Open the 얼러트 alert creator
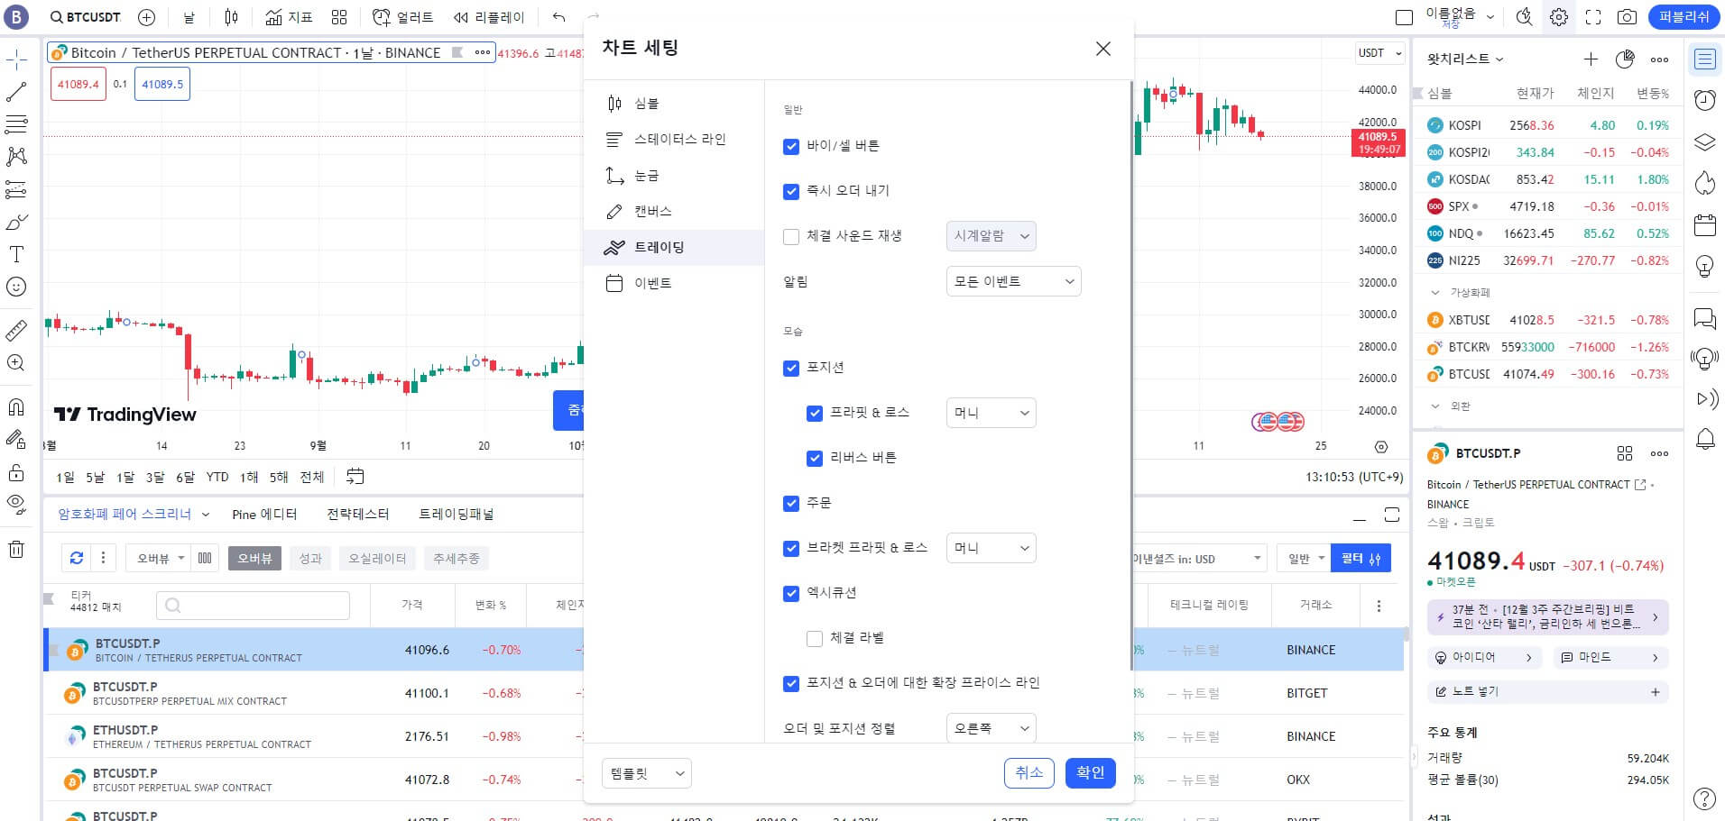The height and width of the screenshot is (821, 1725). pyautogui.click(x=403, y=17)
